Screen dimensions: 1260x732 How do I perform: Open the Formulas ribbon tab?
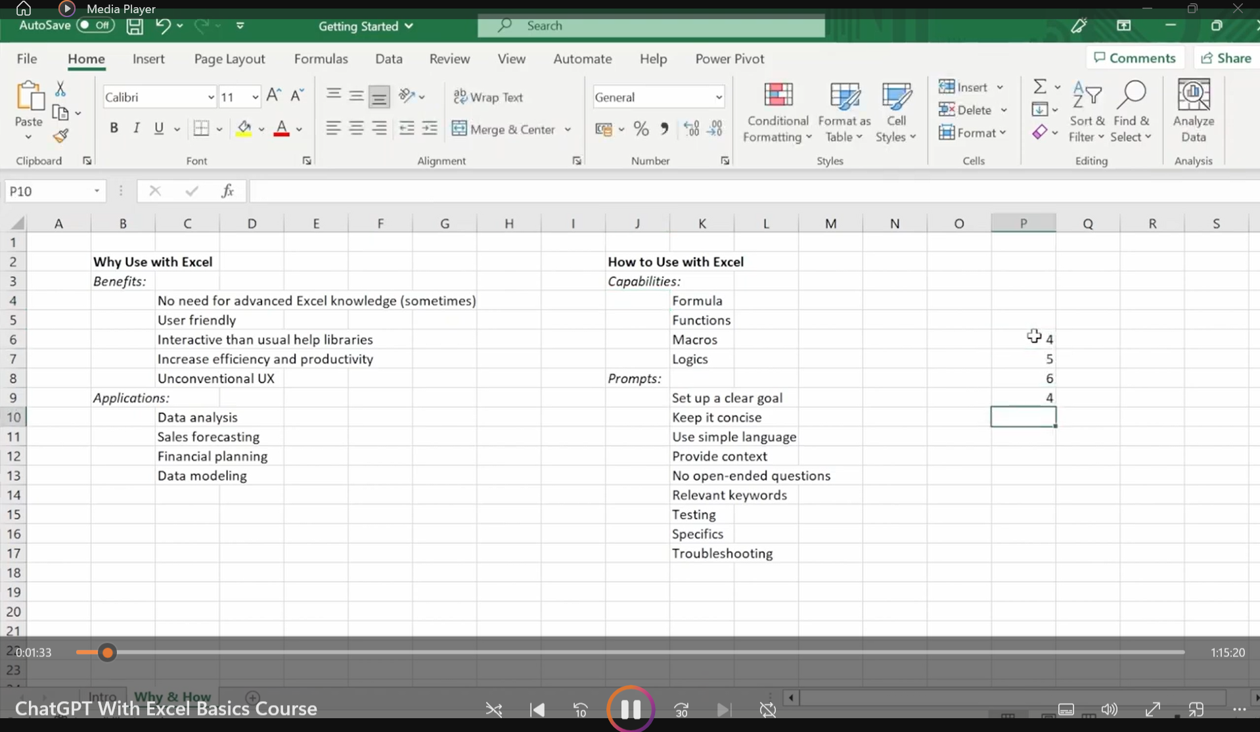pyautogui.click(x=321, y=58)
